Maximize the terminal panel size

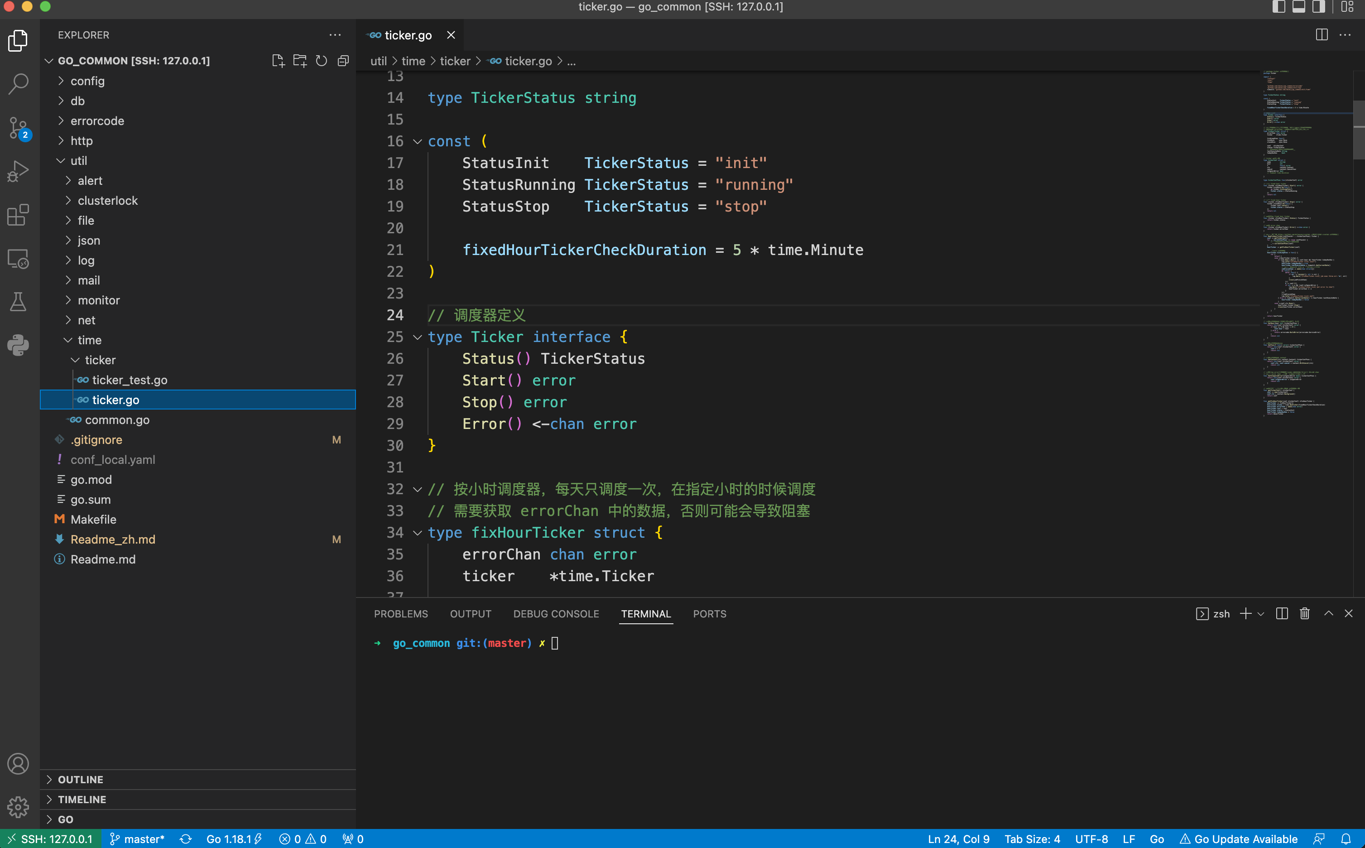(1329, 613)
